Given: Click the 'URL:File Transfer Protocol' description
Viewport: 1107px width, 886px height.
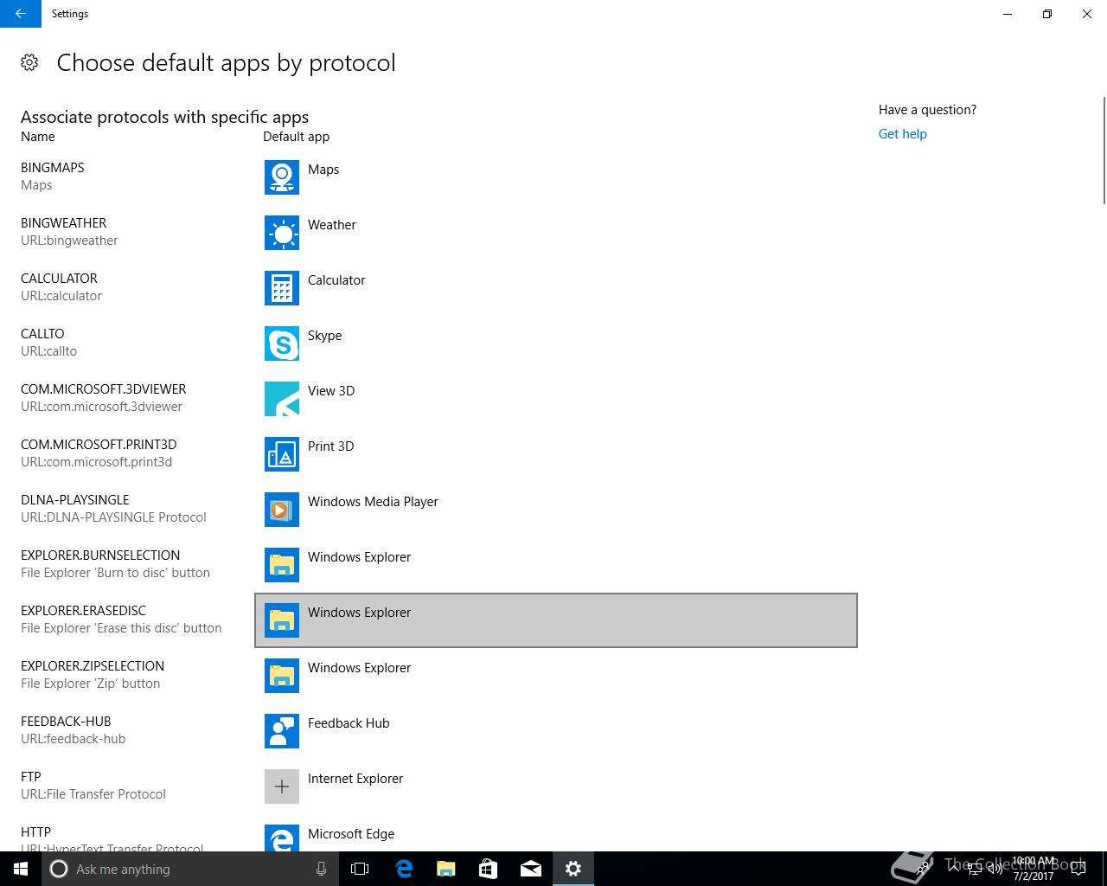Looking at the screenshot, I should tap(93, 794).
